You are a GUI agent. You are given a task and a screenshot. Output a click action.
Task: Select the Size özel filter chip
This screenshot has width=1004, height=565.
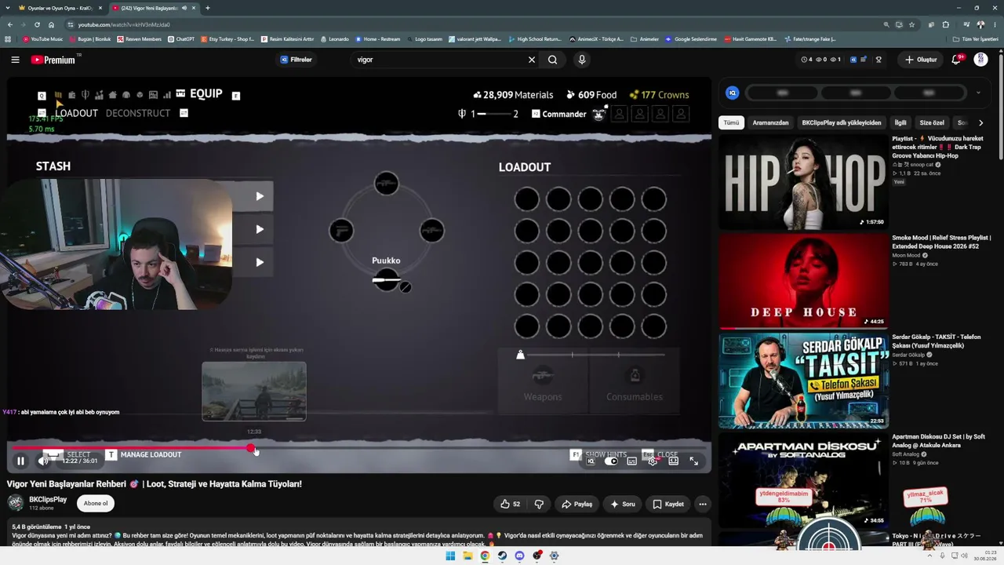click(932, 122)
